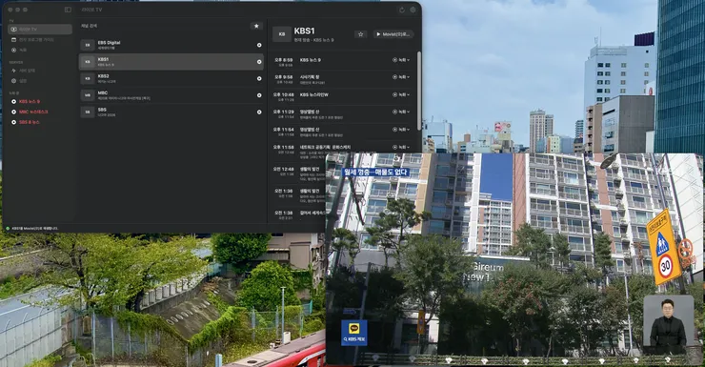Click the round icon on EBS Digital row

[x=259, y=45]
